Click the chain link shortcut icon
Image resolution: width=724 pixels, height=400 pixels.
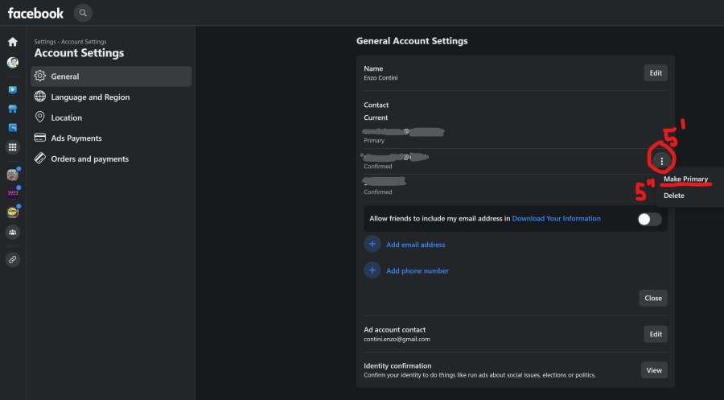(13, 260)
